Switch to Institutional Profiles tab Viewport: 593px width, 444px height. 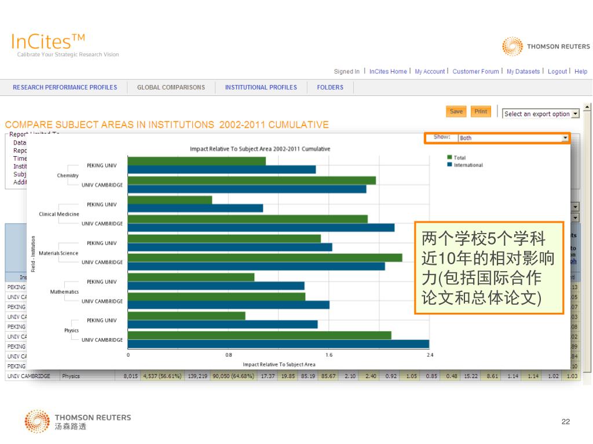[x=261, y=87]
